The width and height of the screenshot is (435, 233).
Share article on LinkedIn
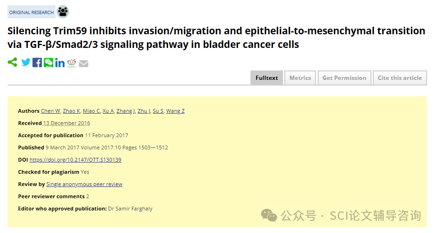(60, 63)
